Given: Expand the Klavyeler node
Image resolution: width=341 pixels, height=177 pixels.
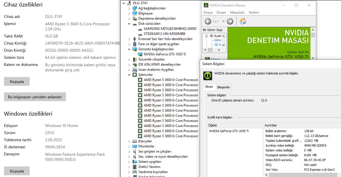Looking at the screenshot, I should coord(129,141).
